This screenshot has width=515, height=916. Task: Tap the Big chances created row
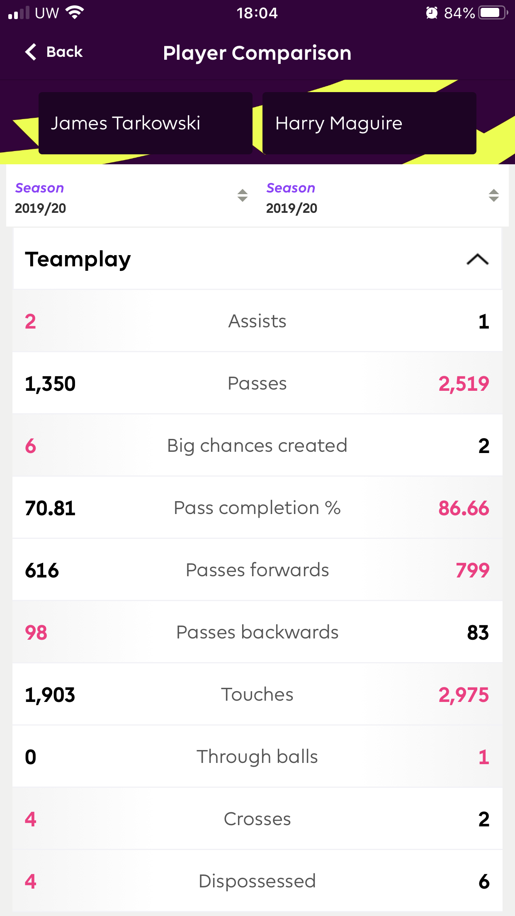257,446
